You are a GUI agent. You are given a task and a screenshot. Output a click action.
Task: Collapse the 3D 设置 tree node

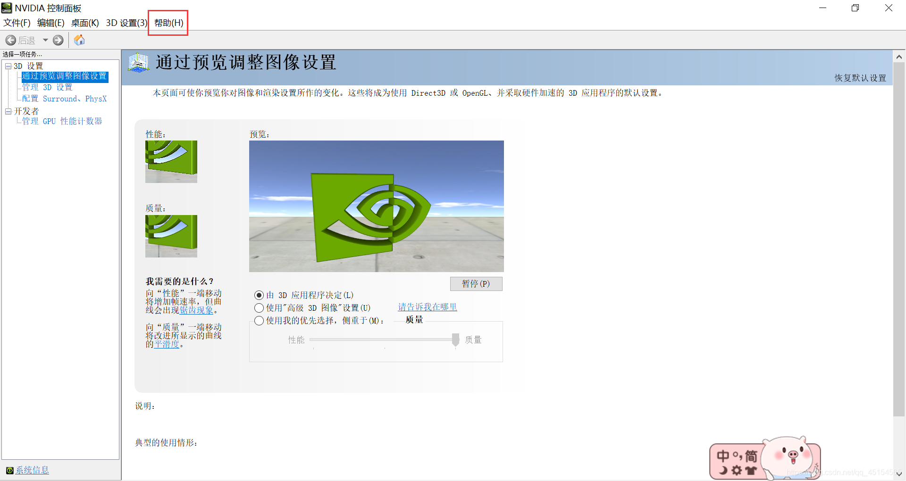pos(8,66)
